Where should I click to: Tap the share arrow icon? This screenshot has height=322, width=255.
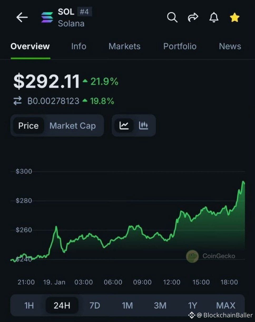[x=193, y=18]
